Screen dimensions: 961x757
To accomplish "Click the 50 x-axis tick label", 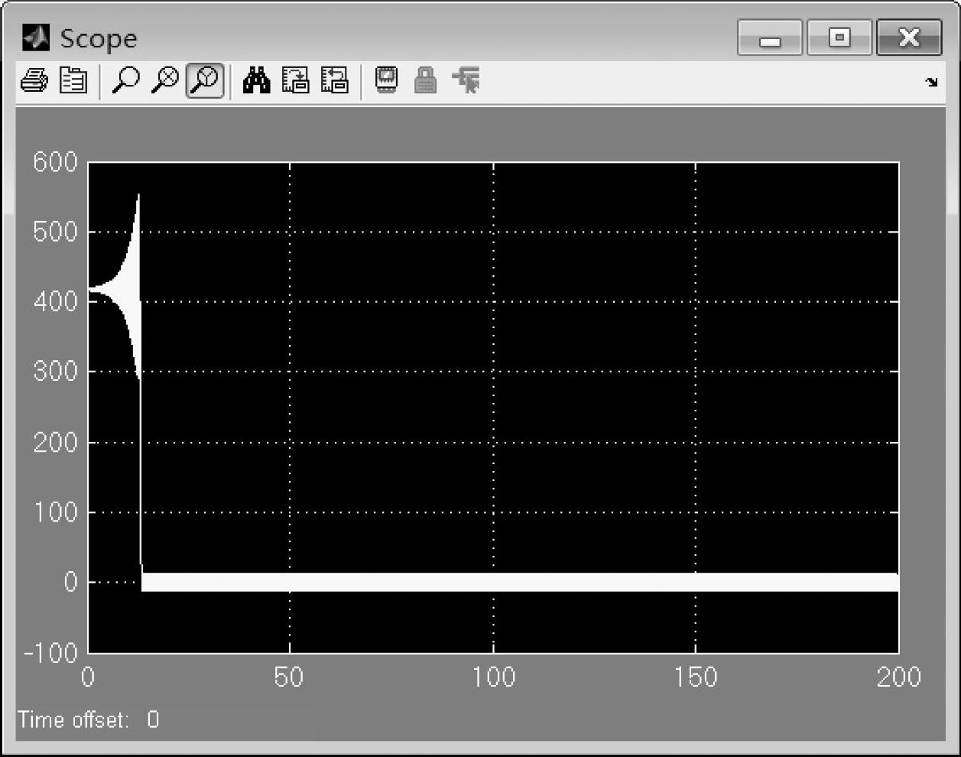I will coord(289,677).
